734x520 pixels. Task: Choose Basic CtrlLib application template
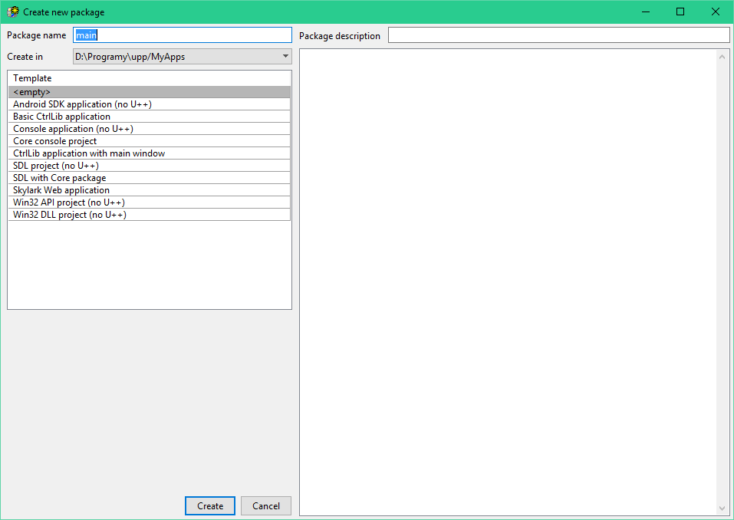[149, 117]
